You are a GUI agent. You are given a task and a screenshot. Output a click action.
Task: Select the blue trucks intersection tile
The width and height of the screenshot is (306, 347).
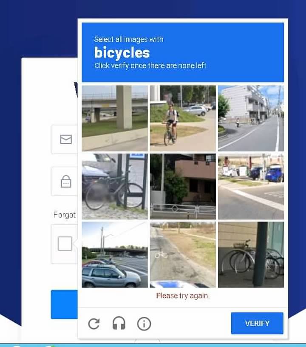point(251,187)
